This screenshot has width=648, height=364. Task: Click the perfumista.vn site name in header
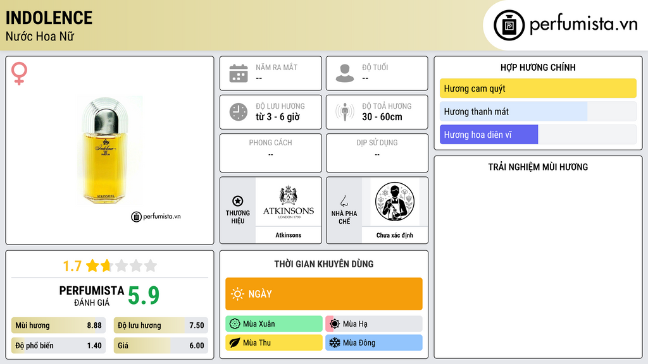(583, 25)
